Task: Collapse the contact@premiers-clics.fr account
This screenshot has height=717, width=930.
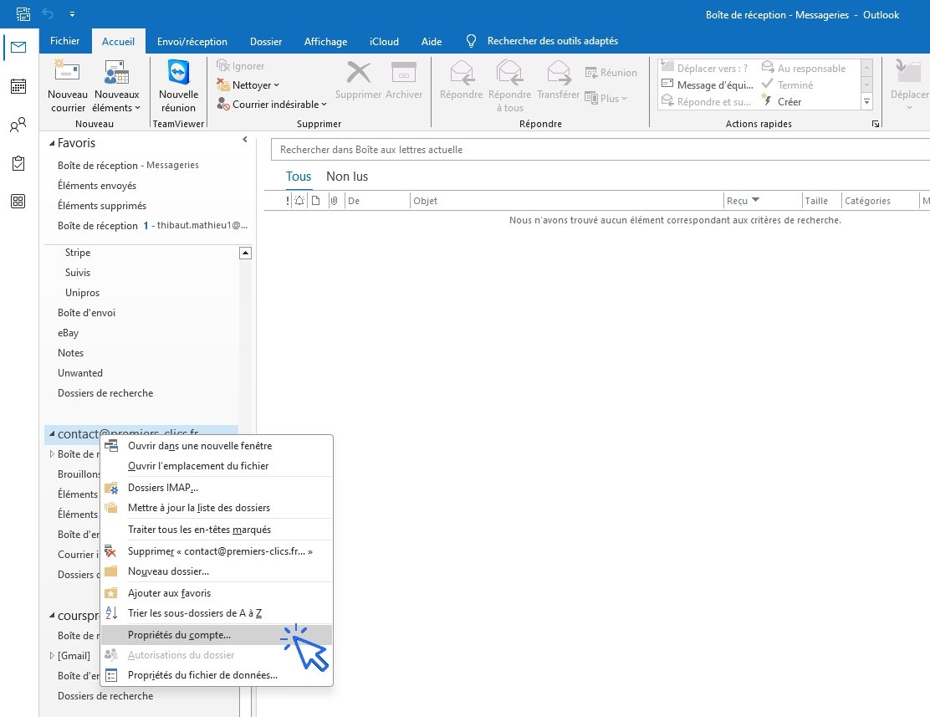Action: (52, 434)
